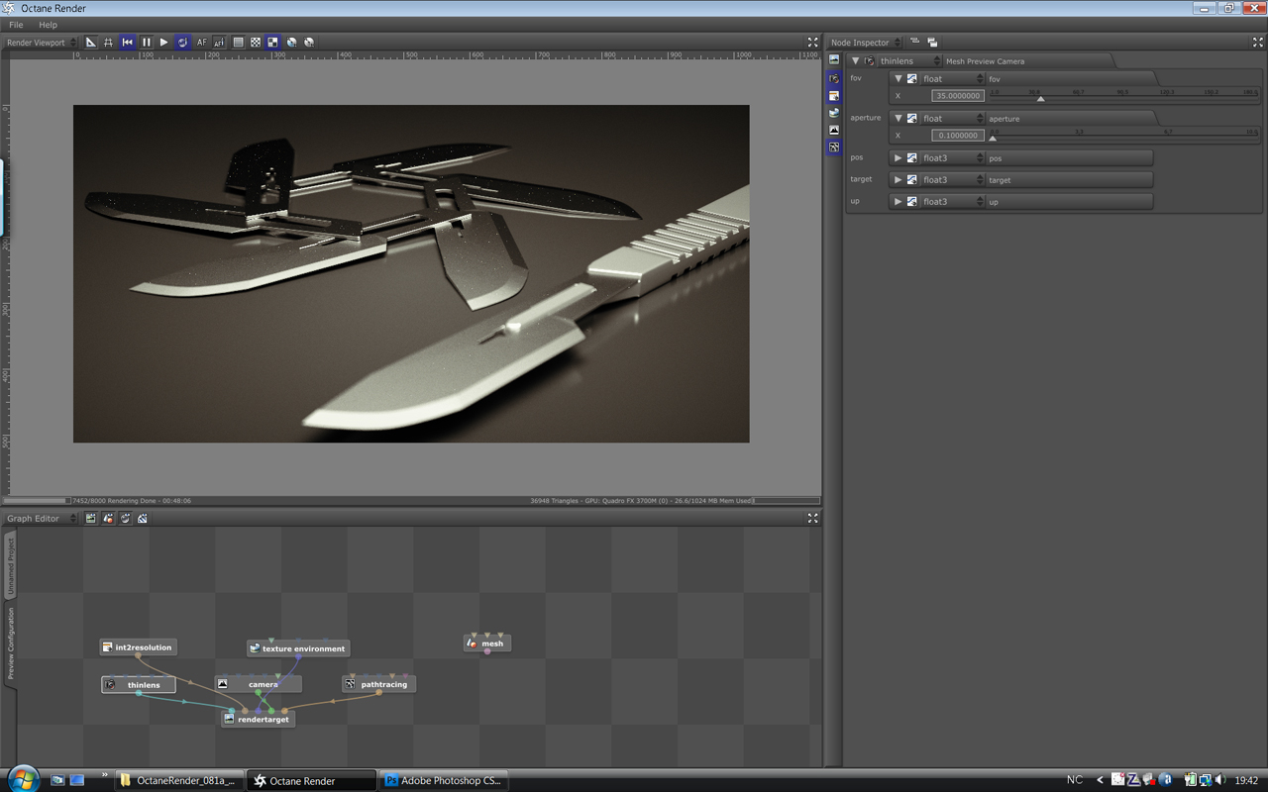Screen dimensions: 1268x792
Task: Click the fov slider handle
Action: [x=1040, y=98]
